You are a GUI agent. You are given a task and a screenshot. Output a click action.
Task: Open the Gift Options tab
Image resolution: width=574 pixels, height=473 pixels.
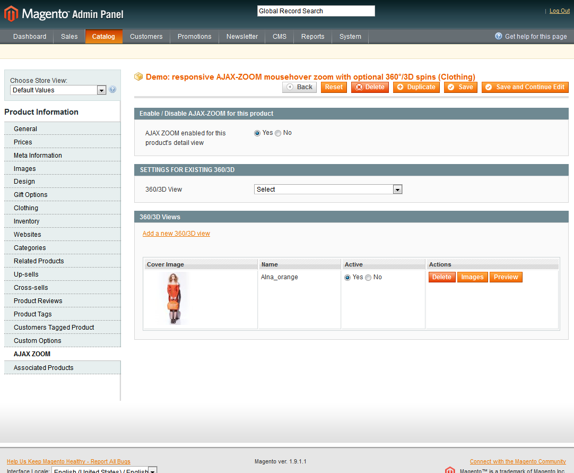click(62, 194)
